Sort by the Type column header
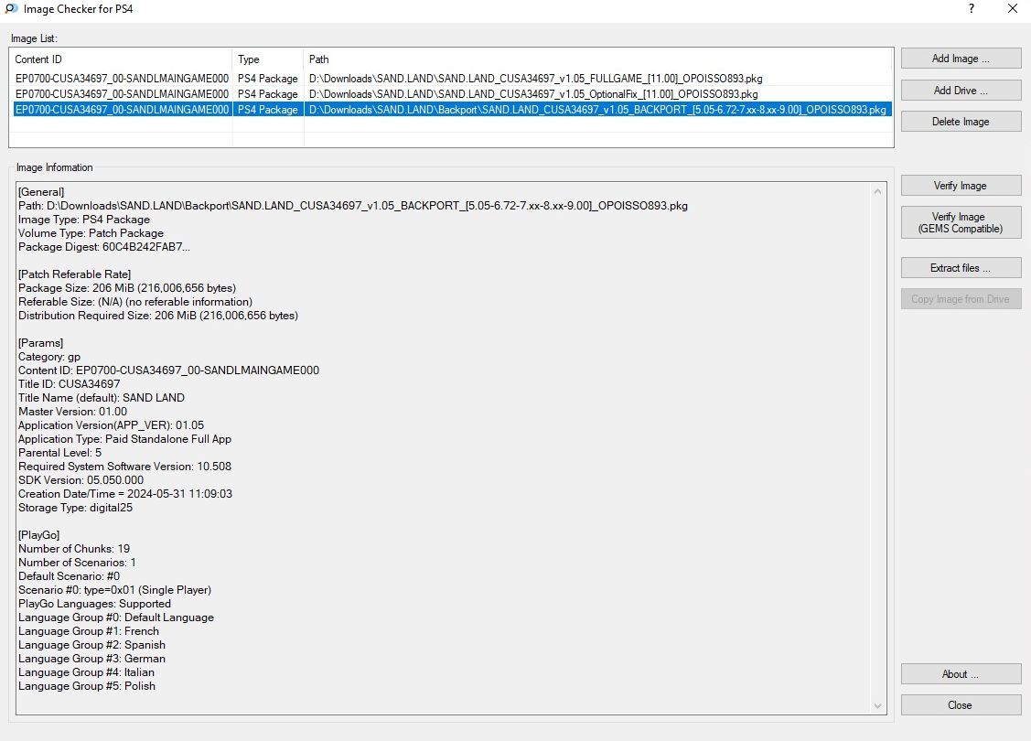1031x741 pixels. pos(268,59)
